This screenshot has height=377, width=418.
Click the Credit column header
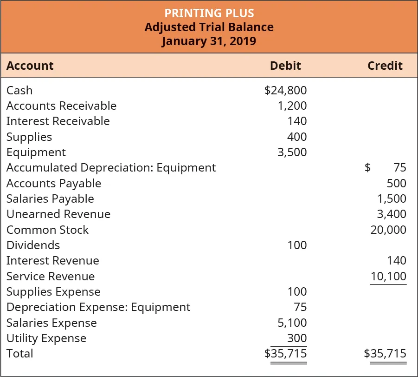385,66
